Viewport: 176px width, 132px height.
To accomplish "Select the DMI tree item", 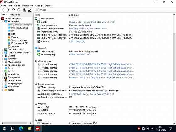I will 13,31.
